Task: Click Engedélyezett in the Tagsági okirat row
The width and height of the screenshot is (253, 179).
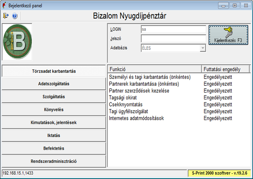Action: click(x=218, y=98)
